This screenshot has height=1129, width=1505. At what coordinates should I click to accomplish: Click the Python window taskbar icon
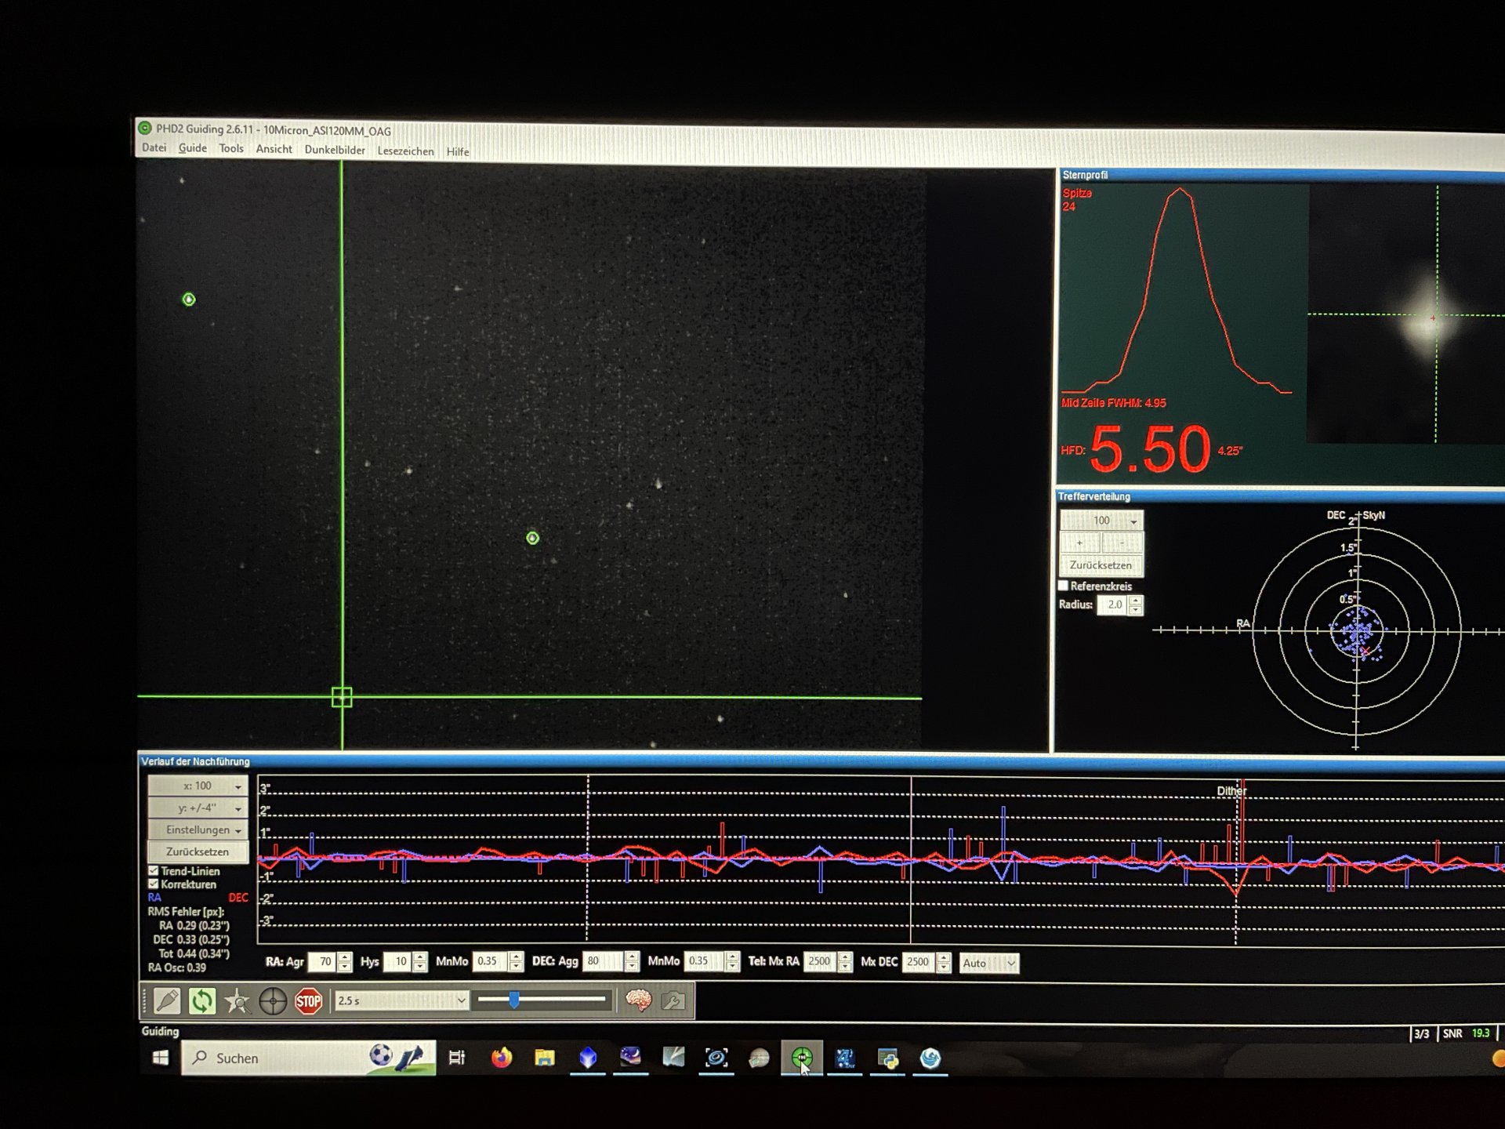(888, 1059)
